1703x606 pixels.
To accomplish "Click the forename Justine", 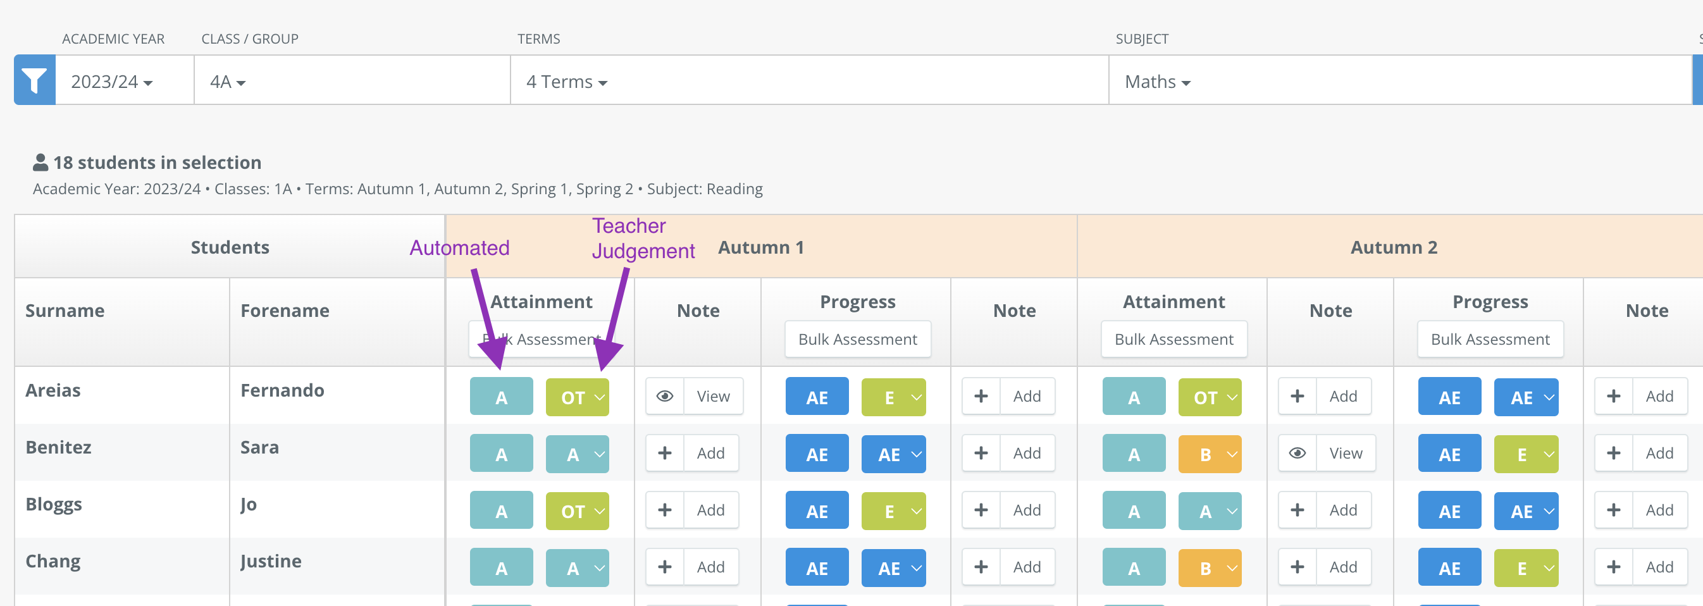I will point(271,561).
